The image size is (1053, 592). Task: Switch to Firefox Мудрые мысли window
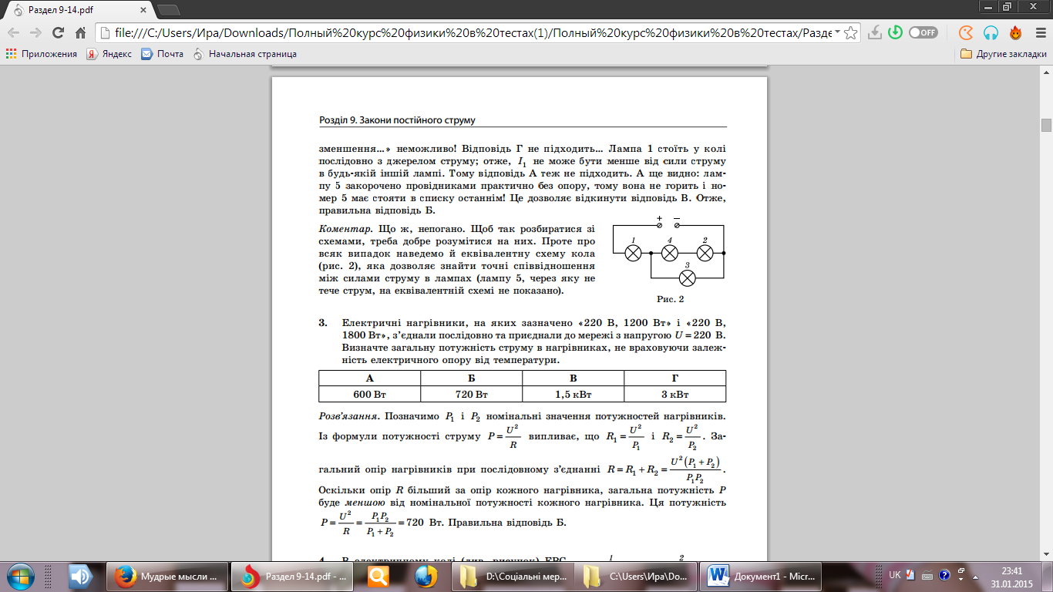(x=167, y=577)
